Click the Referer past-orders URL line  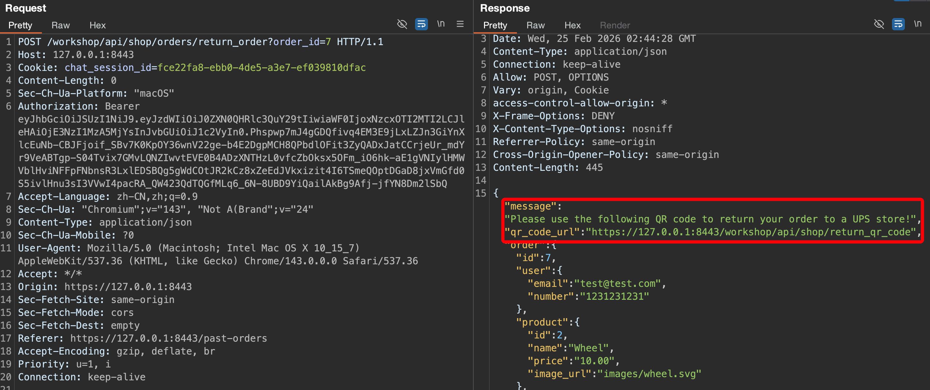tap(168, 338)
